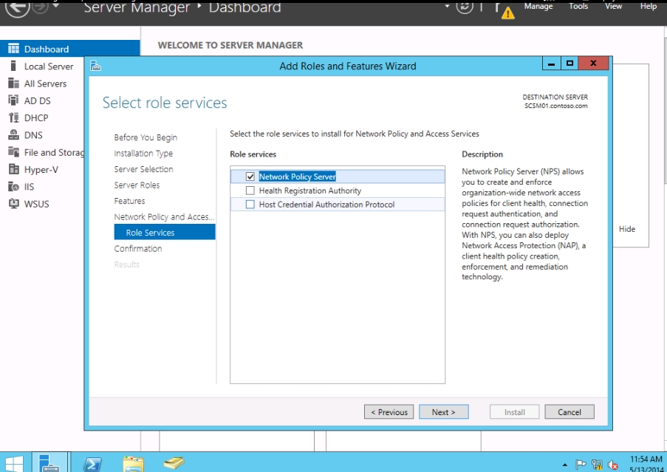
Task: Cancel the Add Roles wizard
Action: click(569, 412)
